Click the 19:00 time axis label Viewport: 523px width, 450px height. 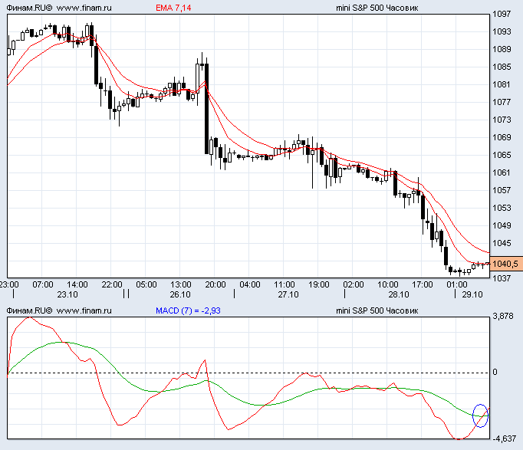(318, 284)
